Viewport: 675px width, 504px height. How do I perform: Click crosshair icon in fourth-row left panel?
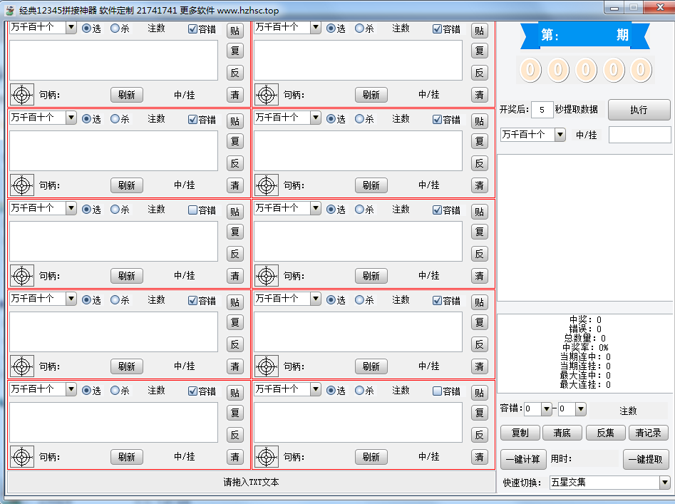22,366
